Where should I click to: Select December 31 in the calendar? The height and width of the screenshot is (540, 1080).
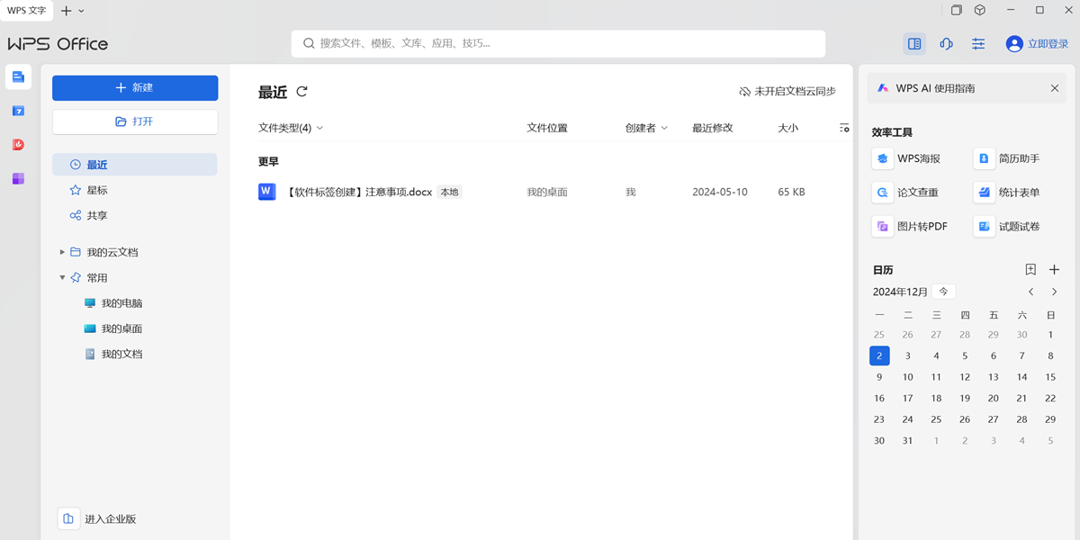coord(907,441)
